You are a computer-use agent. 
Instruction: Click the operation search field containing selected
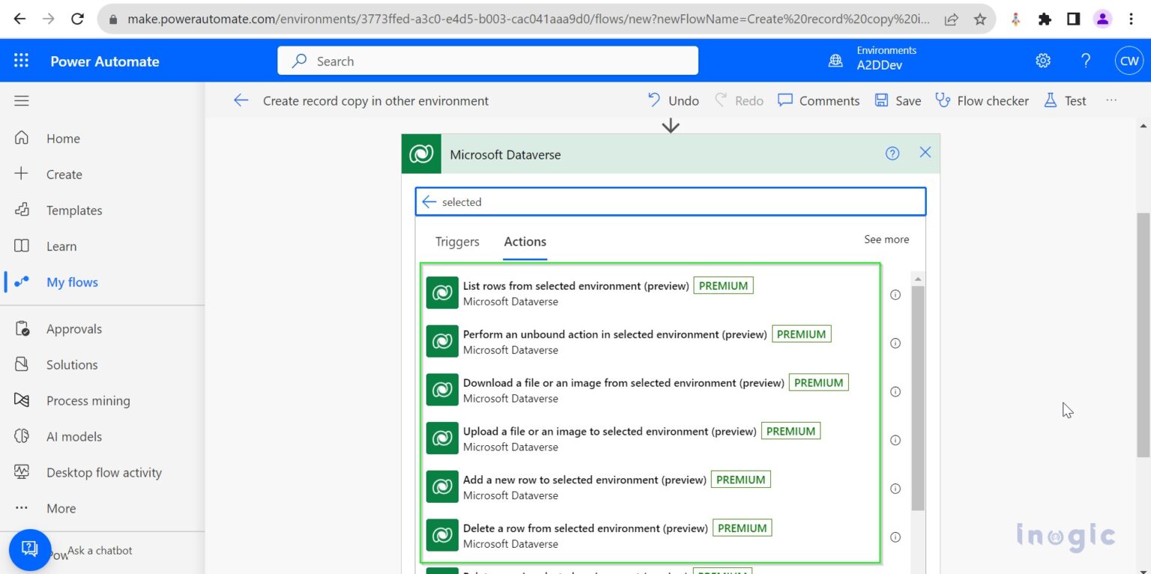tap(671, 201)
